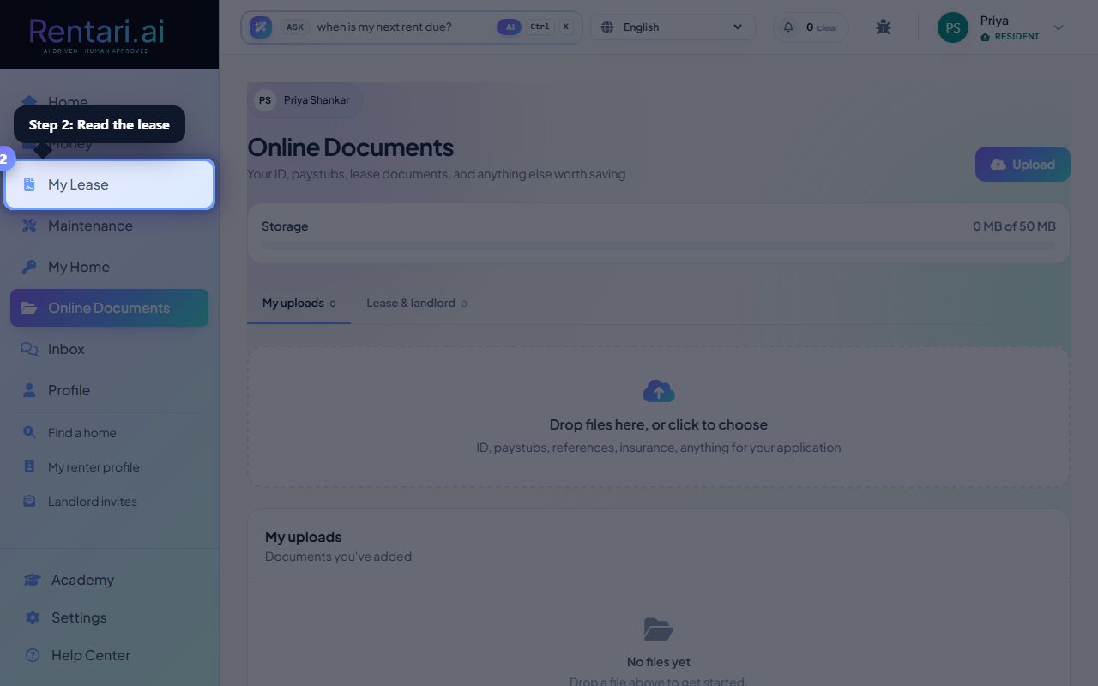Click the Help Center question mark icon

click(33, 655)
